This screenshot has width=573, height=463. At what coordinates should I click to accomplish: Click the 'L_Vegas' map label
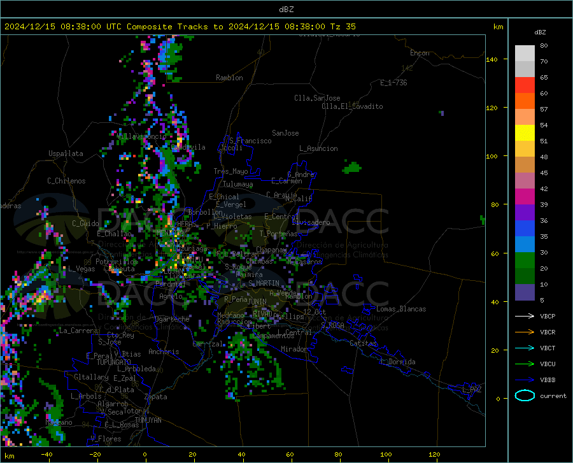pos(81,269)
